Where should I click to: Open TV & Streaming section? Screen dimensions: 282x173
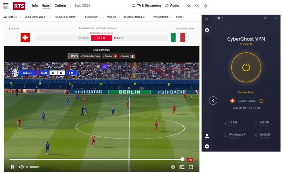[x=146, y=6]
